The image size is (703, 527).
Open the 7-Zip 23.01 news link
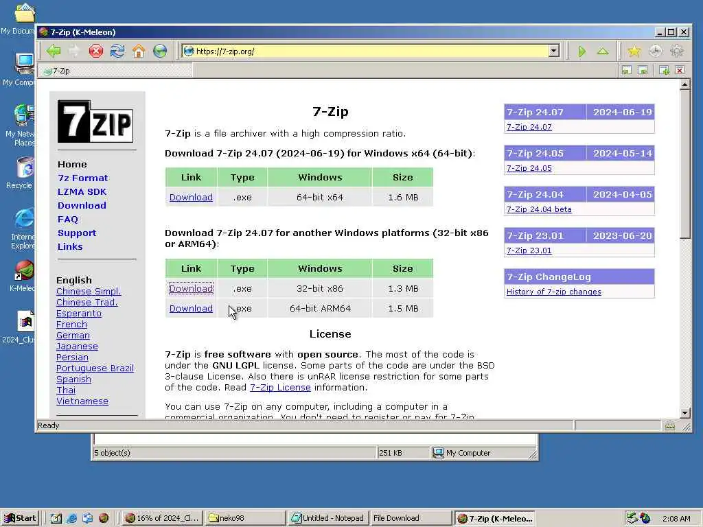pyautogui.click(x=529, y=250)
